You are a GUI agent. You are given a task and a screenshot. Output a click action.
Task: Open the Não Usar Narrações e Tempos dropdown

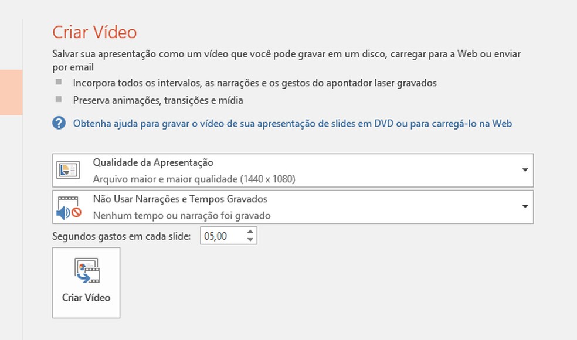tap(293, 206)
